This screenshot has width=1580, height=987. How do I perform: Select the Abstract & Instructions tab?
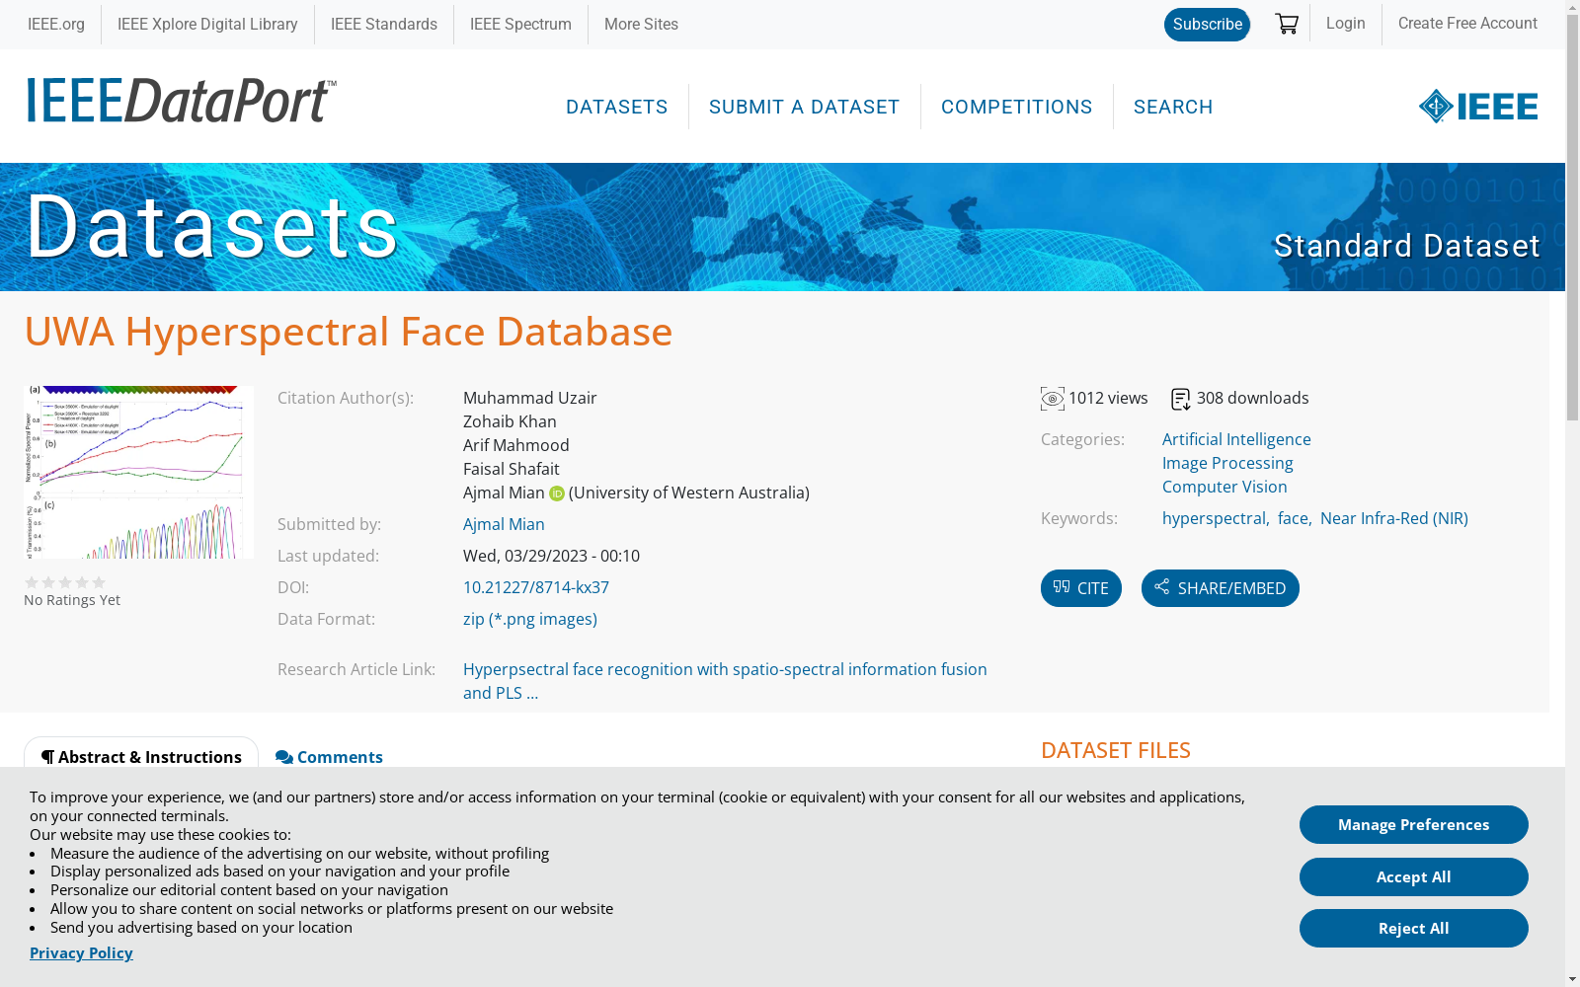point(141,757)
